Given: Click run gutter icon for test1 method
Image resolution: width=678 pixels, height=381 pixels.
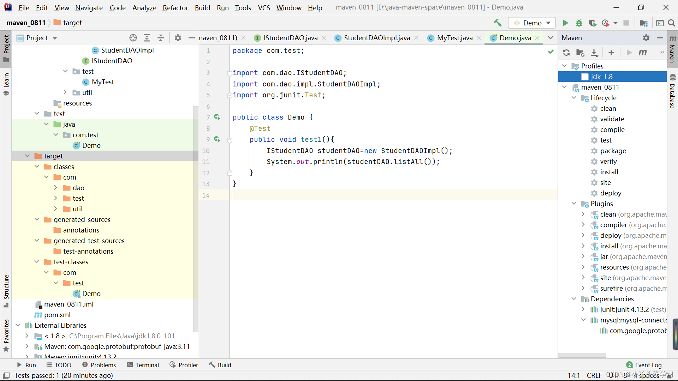Looking at the screenshot, I should [217, 139].
